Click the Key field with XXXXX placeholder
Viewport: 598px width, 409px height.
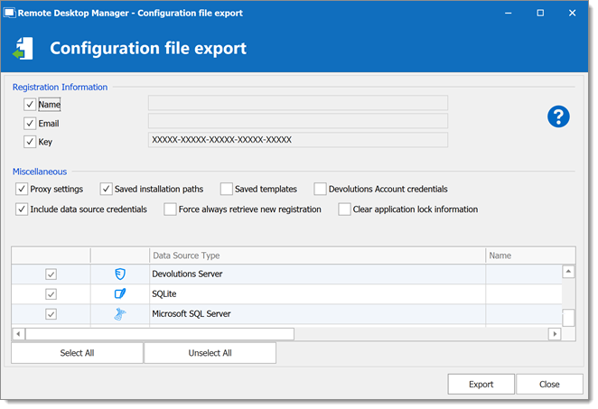(298, 140)
